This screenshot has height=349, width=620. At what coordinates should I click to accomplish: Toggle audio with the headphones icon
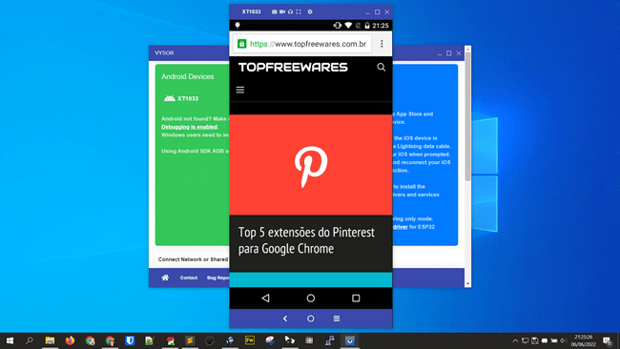(x=290, y=11)
